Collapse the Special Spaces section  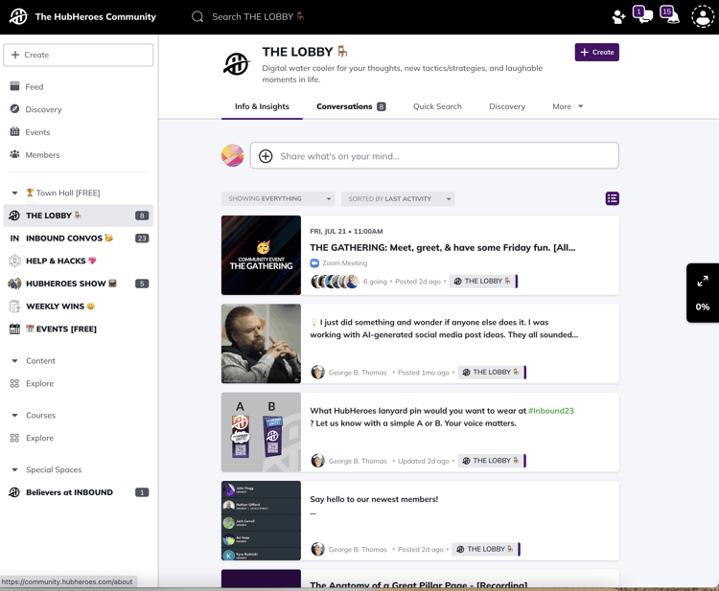14,470
